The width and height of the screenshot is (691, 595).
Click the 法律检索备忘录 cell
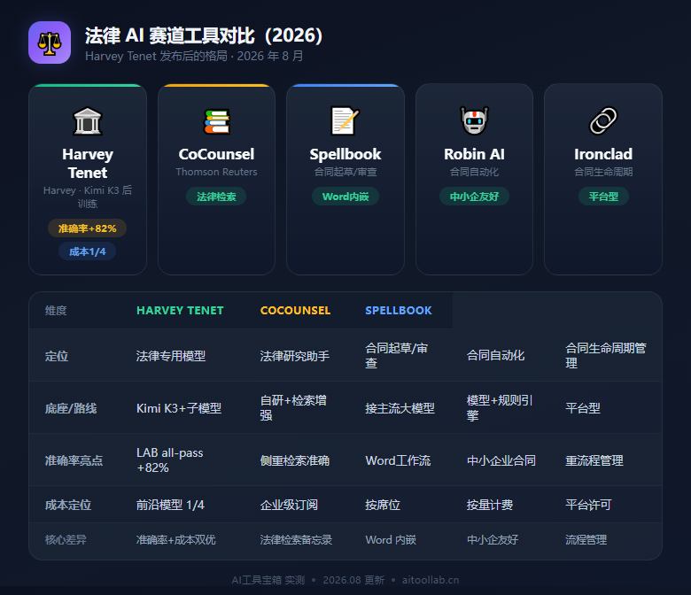(x=296, y=540)
